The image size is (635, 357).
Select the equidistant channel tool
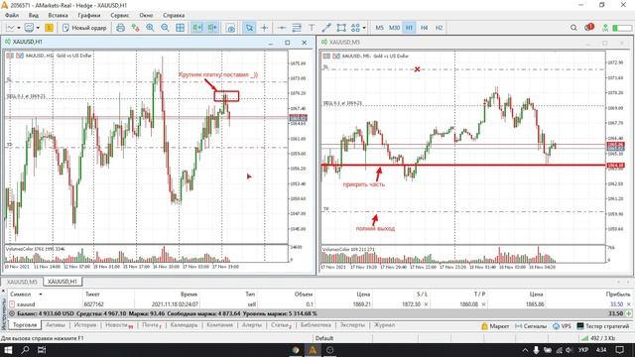297,28
